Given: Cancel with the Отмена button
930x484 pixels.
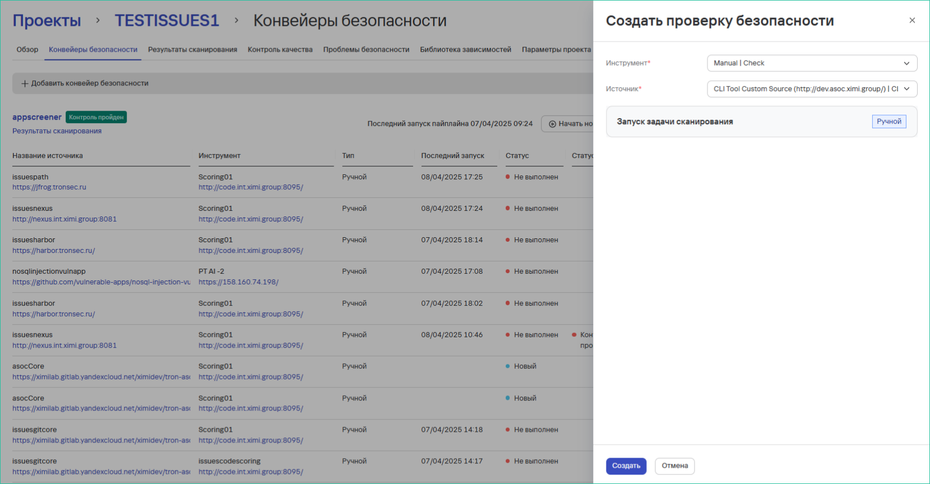Looking at the screenshot, I should 674,466.
